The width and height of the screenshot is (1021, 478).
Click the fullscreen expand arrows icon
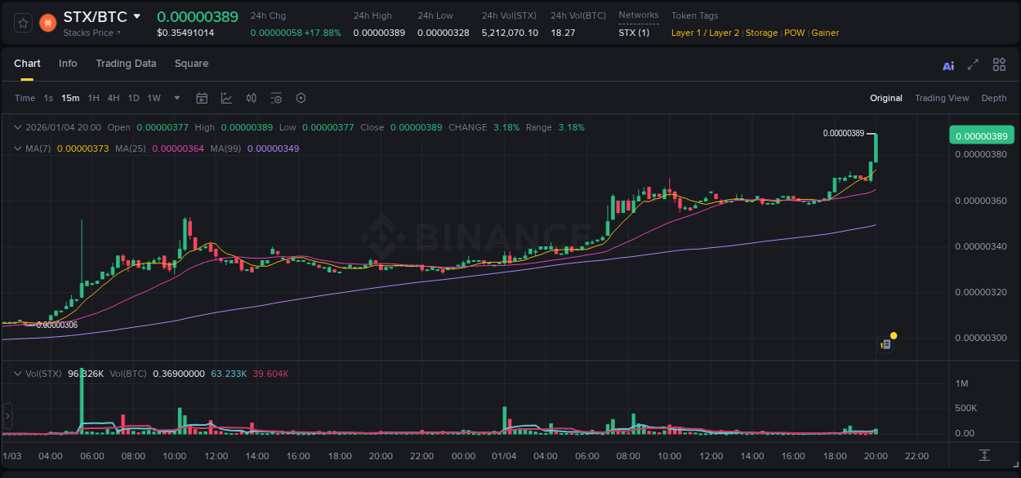click(974, 64)
